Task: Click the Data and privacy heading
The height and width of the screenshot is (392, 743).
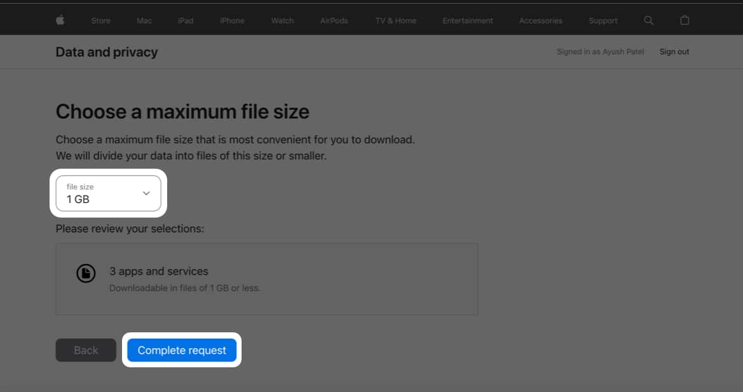Action: (x=107, y=52)
